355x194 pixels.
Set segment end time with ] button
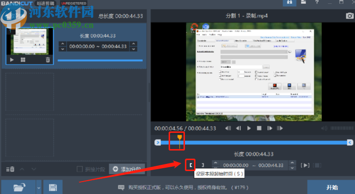click(x=203, y=165)
